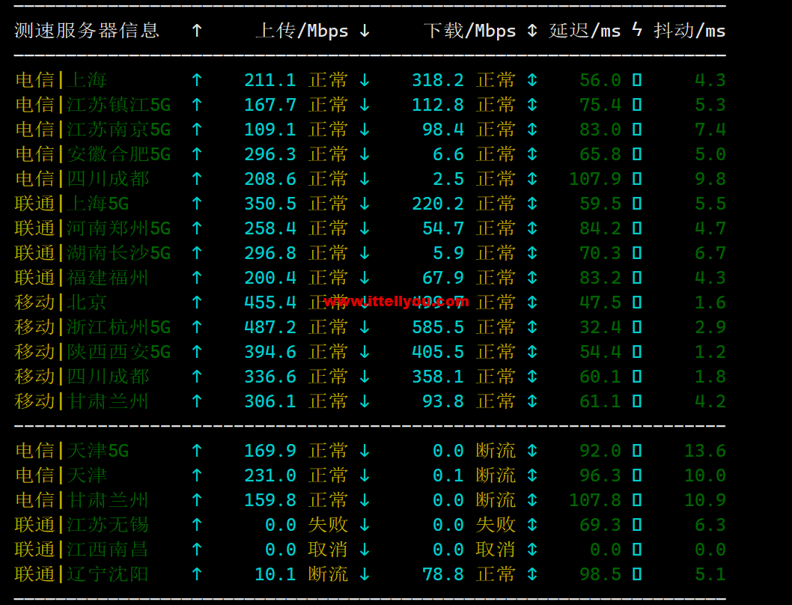Click the upload arrow icon in the header row
The image size is (792, 605).
point(197,31)
